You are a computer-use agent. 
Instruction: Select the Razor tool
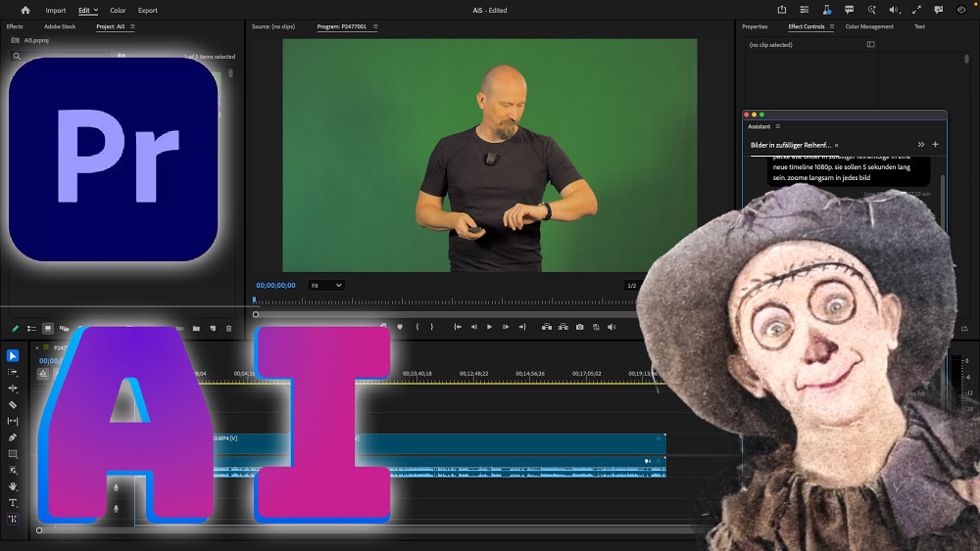point(13,404)
